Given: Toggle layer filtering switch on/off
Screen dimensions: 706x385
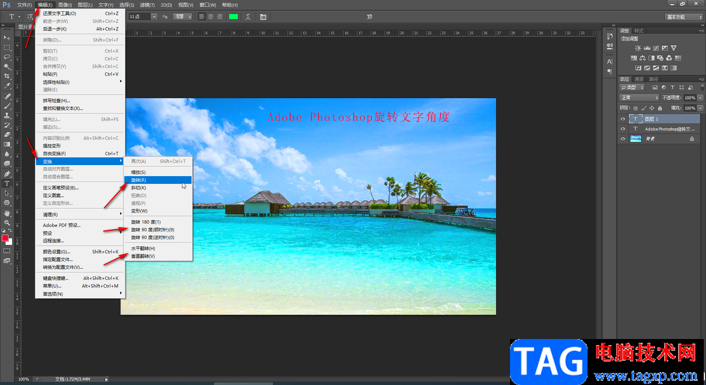Looking at the screenshot, I should pyautogui.click(x=702, y=87).
